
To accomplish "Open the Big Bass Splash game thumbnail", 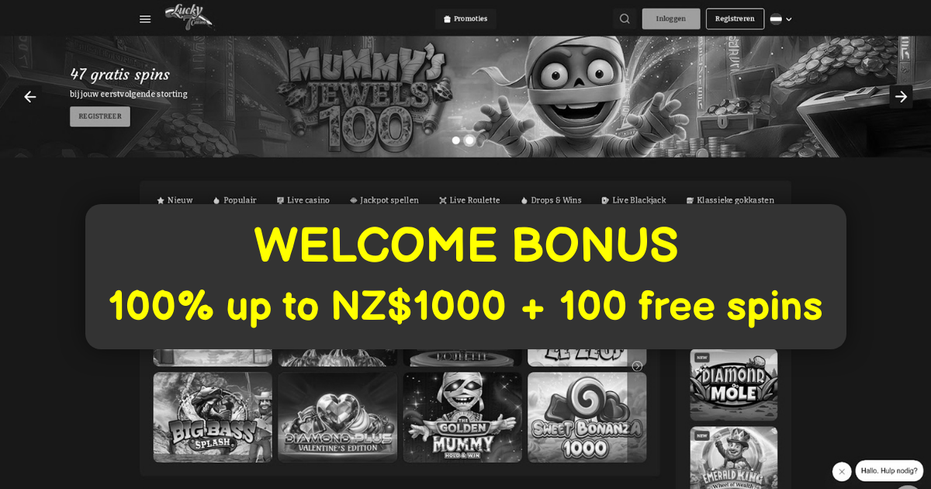I will pyautogui.click(x=213, y=418).
